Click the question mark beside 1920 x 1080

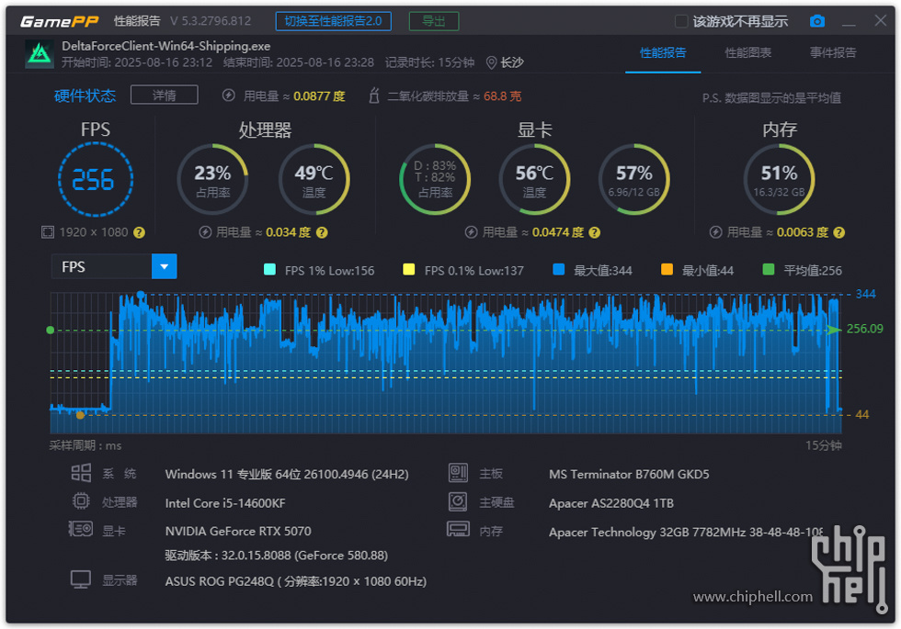(139, 232)
